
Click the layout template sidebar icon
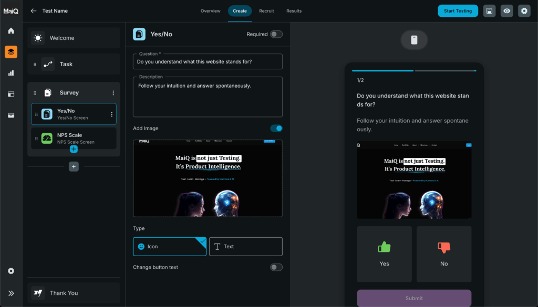(x=11, y=94)
